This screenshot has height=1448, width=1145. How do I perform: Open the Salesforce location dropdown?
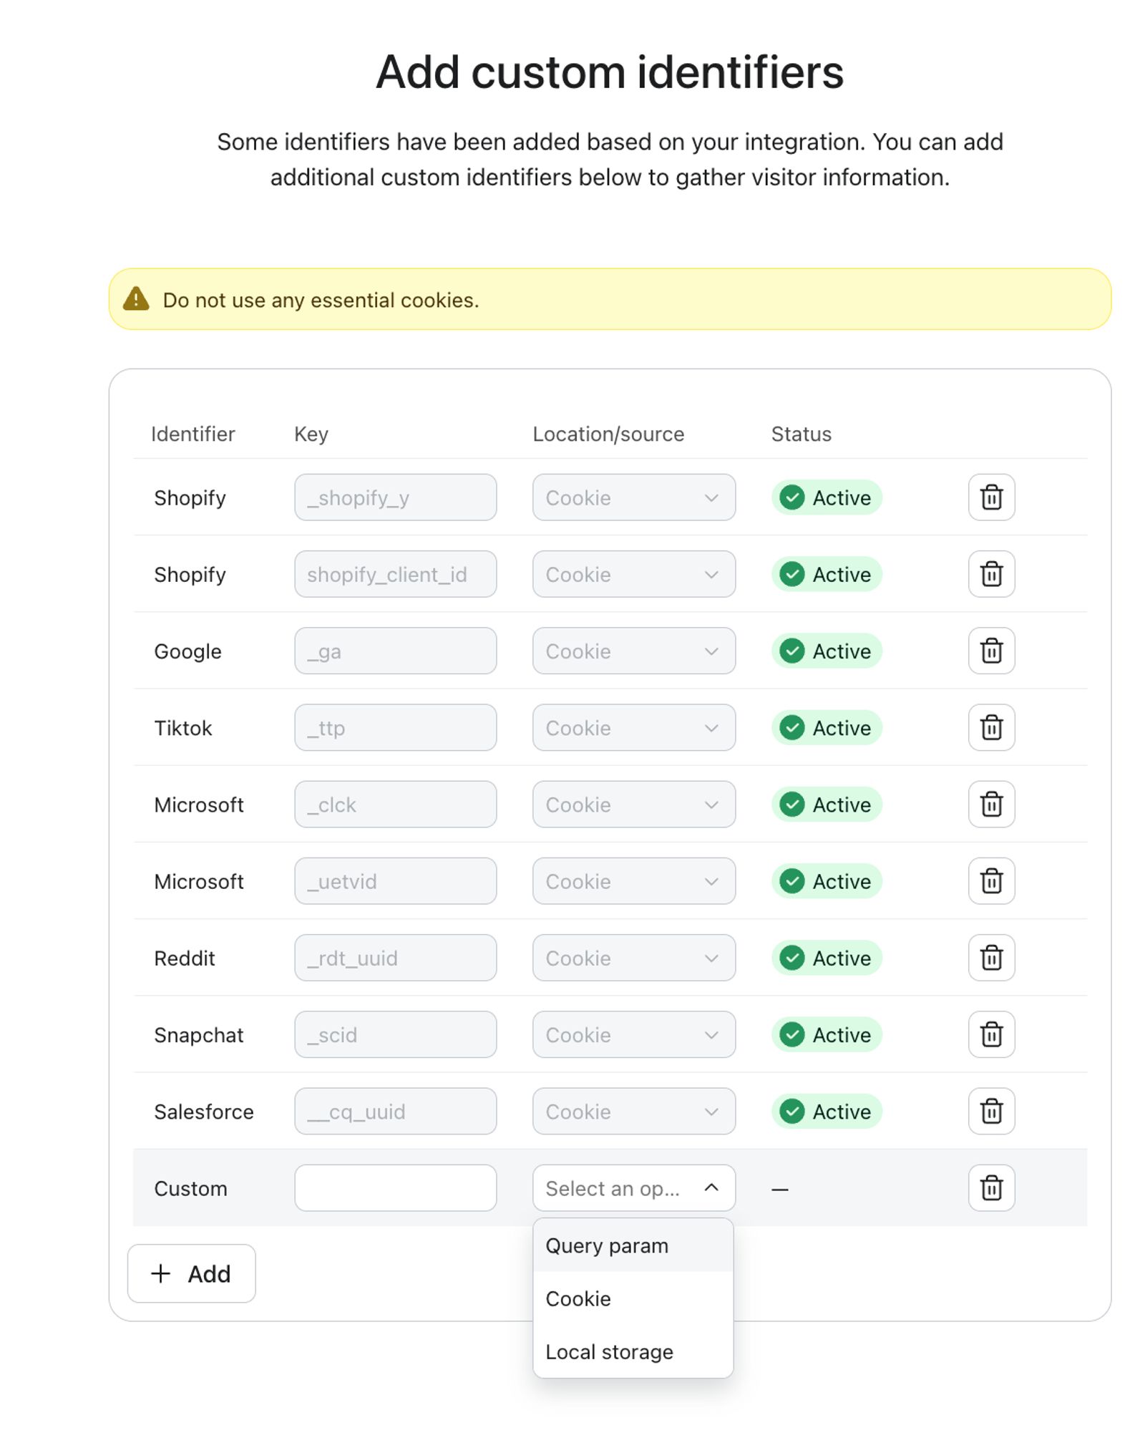click(x=633, y=1111)
